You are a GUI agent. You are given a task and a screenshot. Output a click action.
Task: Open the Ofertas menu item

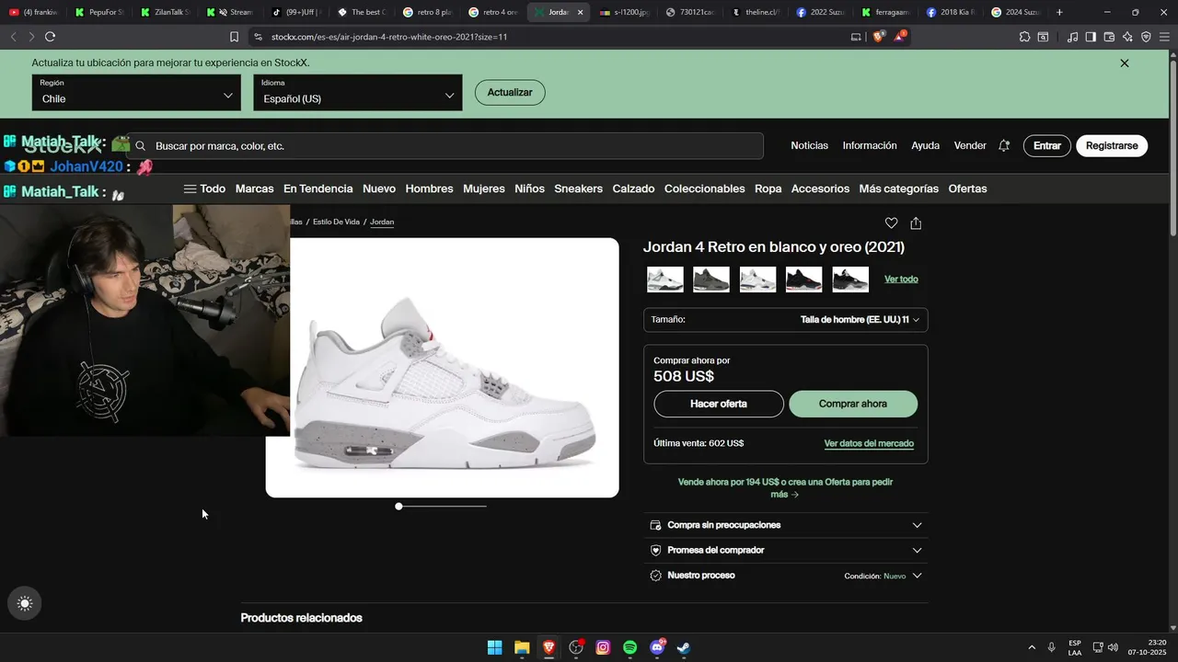(967, 188)
